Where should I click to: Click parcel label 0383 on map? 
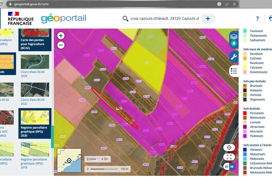click(x=112, y=125)
